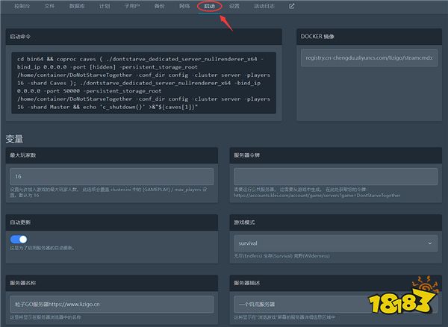The height and width of the screenshot is (327, 448).
Task: Go to the 数据库 tab
Action: point(77,6)
